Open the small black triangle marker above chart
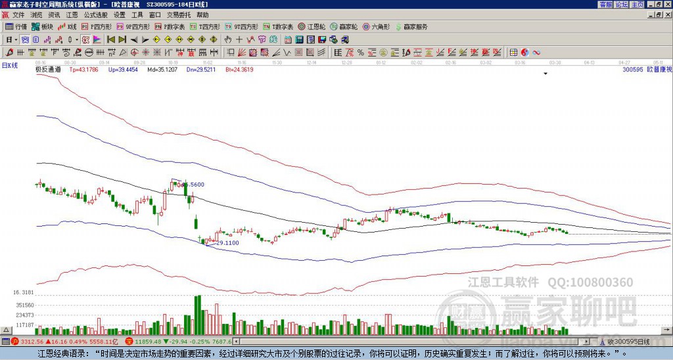The height and width of the screenshot is (360, 673). (545, 74)
